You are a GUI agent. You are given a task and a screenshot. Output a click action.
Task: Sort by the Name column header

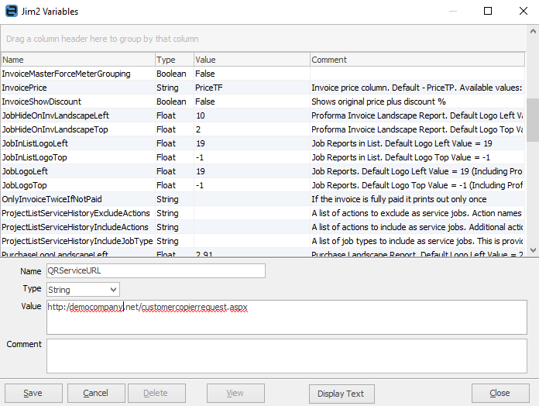point(77,60)
